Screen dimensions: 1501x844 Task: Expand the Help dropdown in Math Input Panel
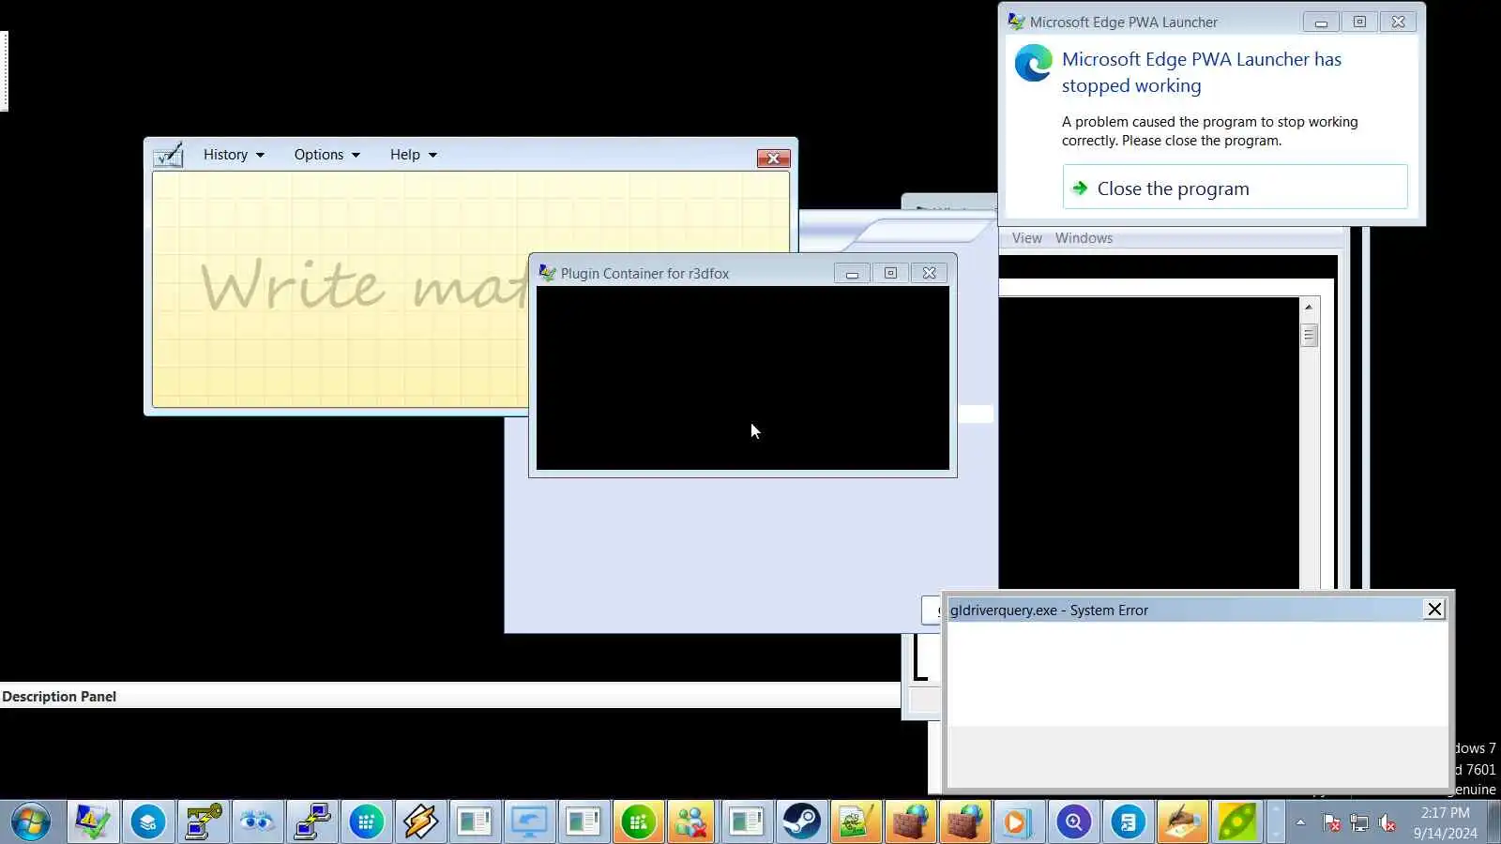[414, 155]
